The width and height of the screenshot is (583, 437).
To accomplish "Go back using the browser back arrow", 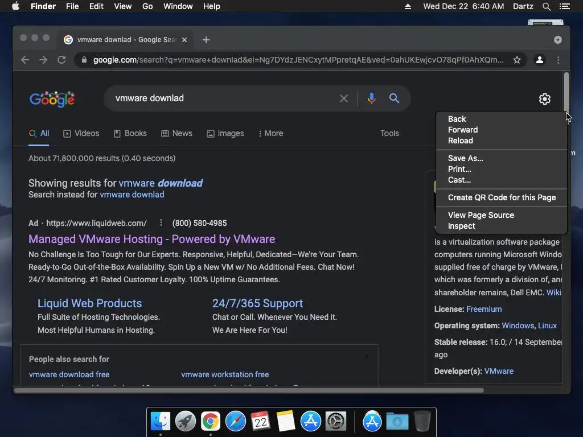I will (x=25, y=60).
